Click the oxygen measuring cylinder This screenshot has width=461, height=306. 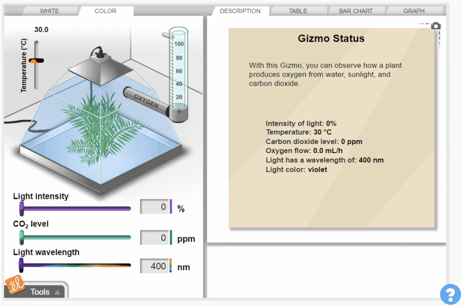(179, 74)
